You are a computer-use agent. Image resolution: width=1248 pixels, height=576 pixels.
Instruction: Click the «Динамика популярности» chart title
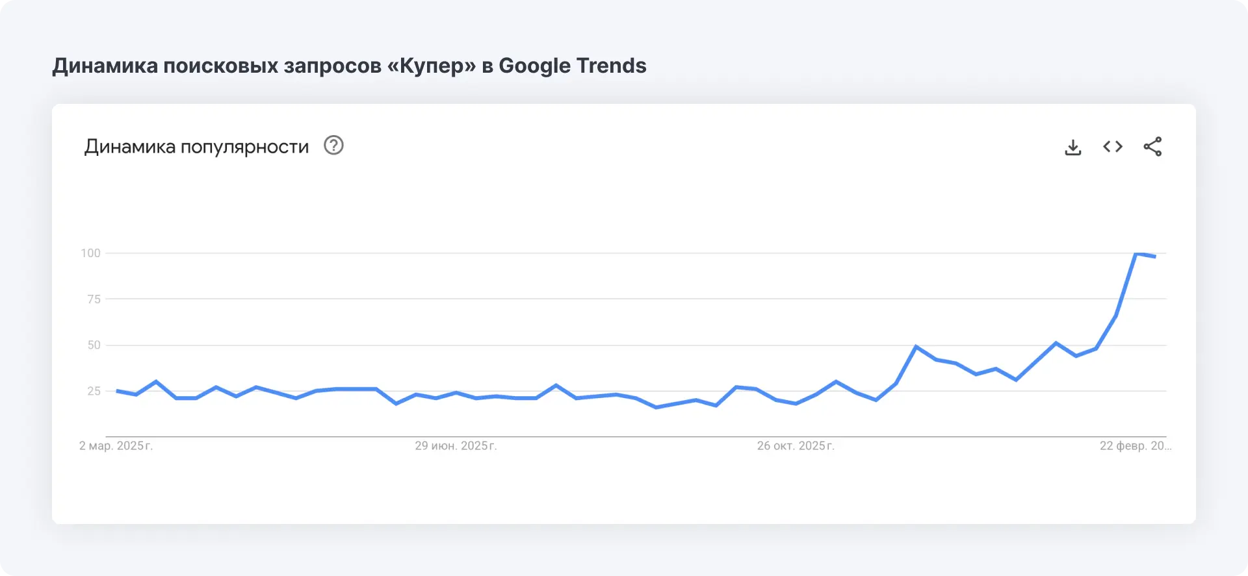pyautogui.click(x=196, y=147)
